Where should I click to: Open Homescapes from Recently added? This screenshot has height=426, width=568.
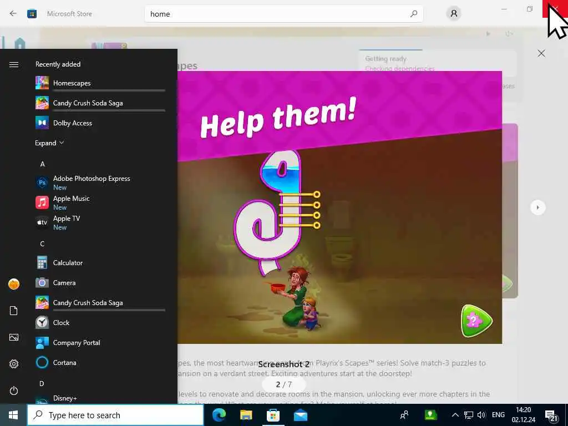point(100,83)
